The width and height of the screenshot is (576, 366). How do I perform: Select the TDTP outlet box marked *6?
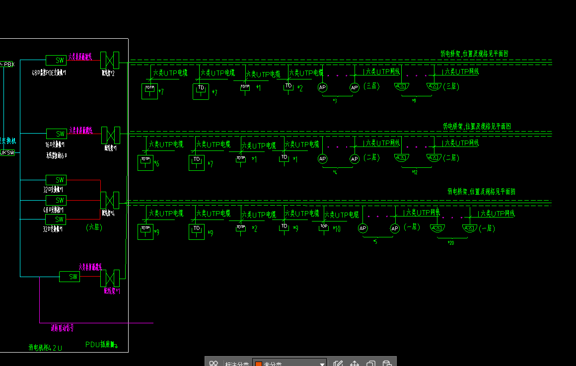pyautogui.click(x=145, y=163)
